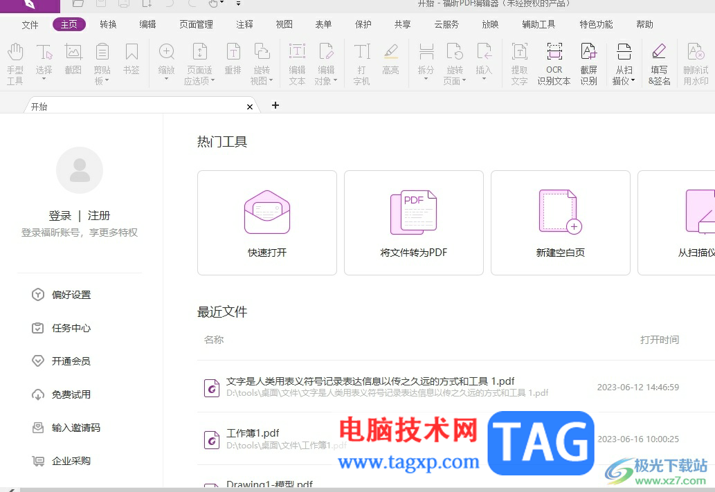The width and height of the screenshot is (715, 492).
Task: Open the Form (表单) tab
Action: pyautogui.click(x=323, y=25)
